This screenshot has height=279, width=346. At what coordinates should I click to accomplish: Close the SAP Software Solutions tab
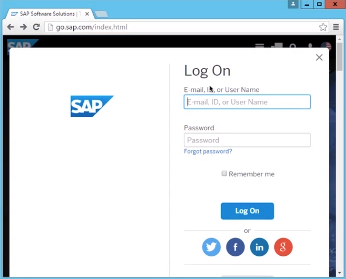87,14
